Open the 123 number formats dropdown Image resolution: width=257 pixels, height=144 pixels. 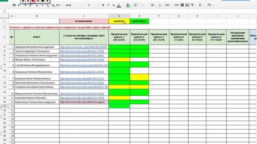click(59, 5)
